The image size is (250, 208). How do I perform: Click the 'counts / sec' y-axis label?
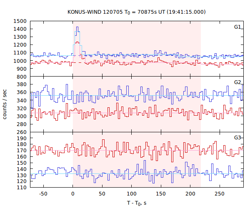click(x=5, y=104)
